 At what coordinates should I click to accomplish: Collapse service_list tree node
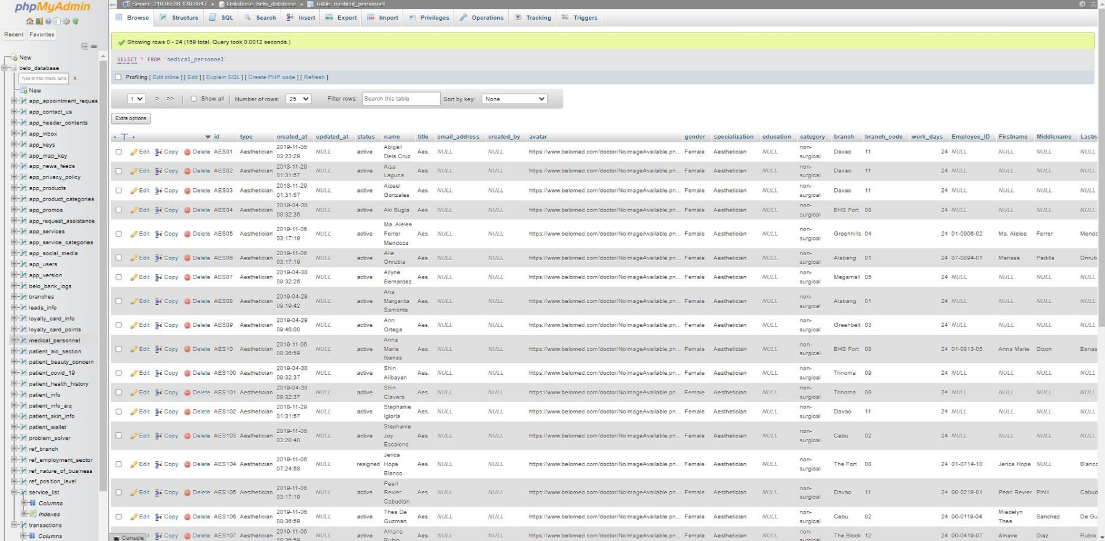[14, 493]
